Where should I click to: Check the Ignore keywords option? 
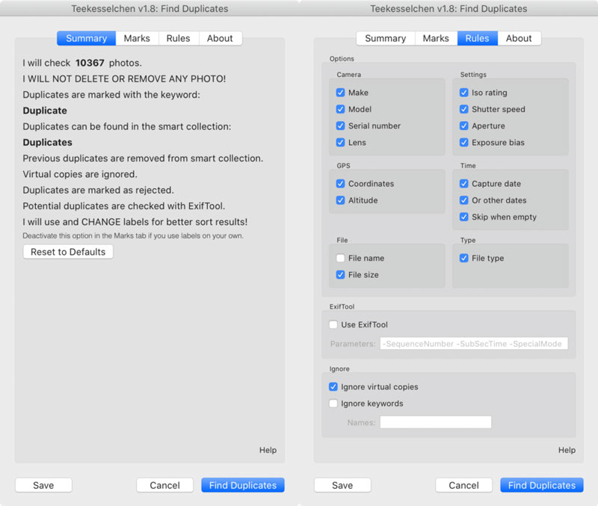coord(333,404)
